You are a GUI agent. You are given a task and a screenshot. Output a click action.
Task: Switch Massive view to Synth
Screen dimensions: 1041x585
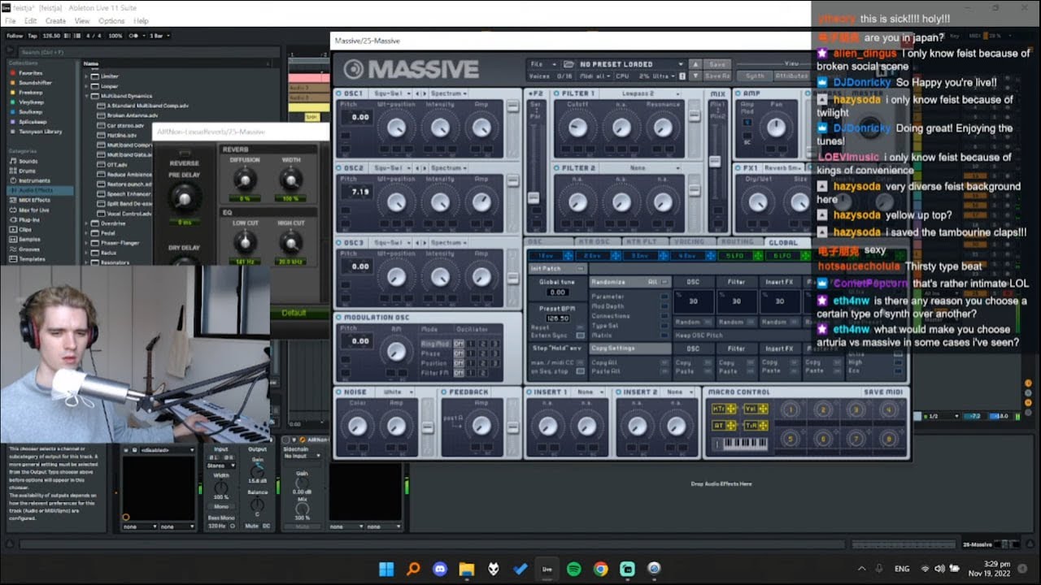pyautogui.click(x=755, y=76)
